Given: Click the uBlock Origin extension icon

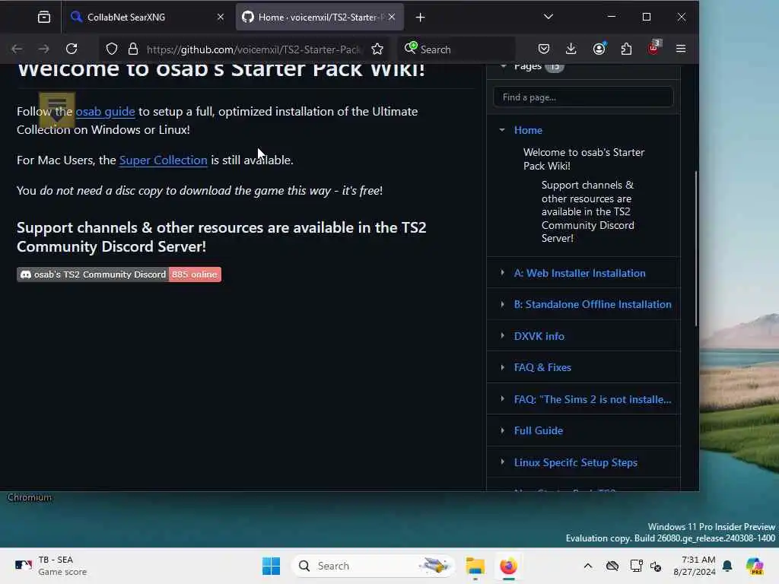Looking at the screenshot, I should (x=653, y=48).
